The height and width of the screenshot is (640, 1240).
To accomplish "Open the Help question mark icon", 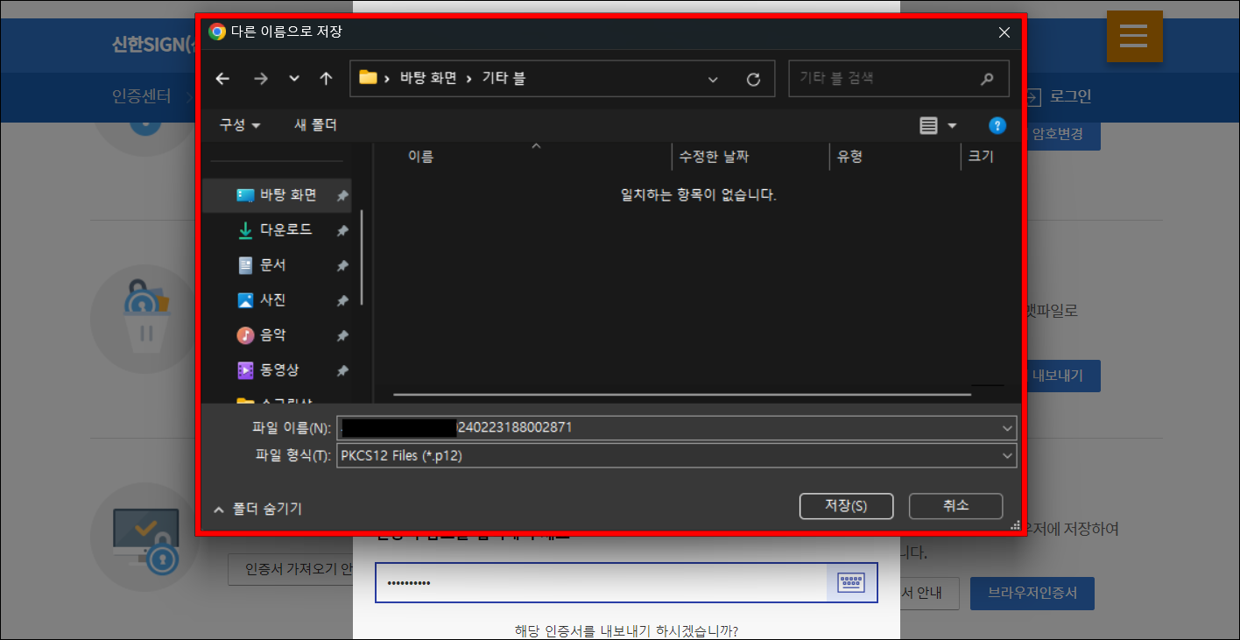I will click(997, 125).
